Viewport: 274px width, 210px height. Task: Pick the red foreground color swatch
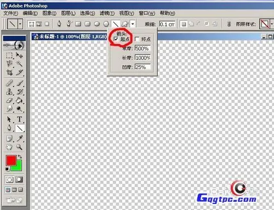(11, 160)
